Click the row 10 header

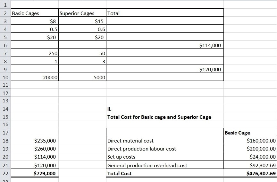(x=5, y=77)
